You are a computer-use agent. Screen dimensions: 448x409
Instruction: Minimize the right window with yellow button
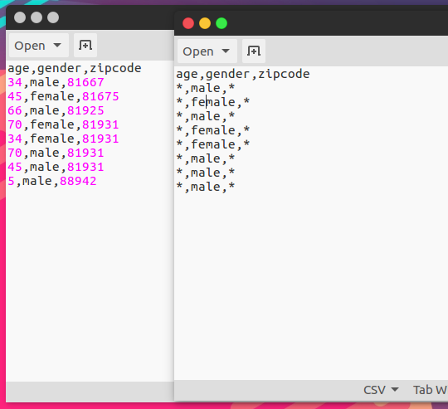tap(205, 23)
